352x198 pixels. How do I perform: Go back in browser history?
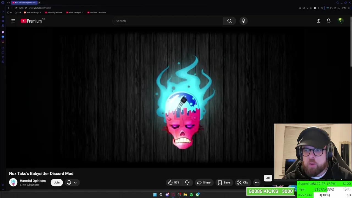coord(8,8)
